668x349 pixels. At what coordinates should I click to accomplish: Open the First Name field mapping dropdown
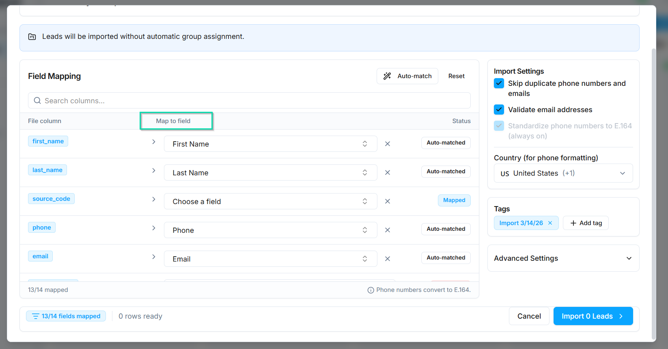(270, 144)
